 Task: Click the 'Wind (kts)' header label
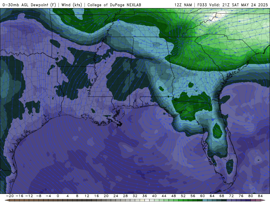pyautogui.click(x=72, y=5)
